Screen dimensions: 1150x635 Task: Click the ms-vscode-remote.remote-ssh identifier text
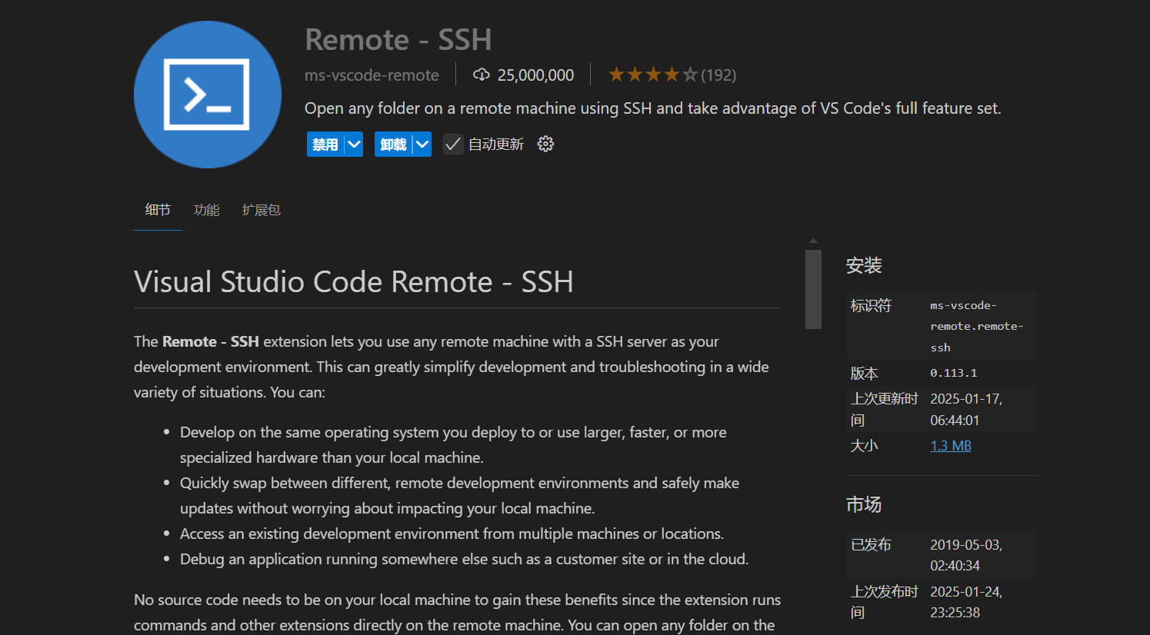[x=975, y=327]
